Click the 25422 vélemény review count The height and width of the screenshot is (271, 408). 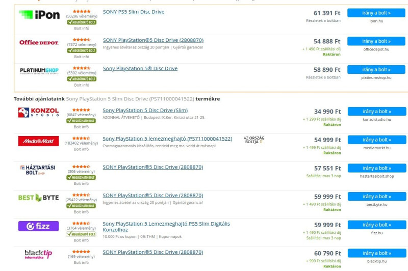pyautogui.click(x=81, y=200)
